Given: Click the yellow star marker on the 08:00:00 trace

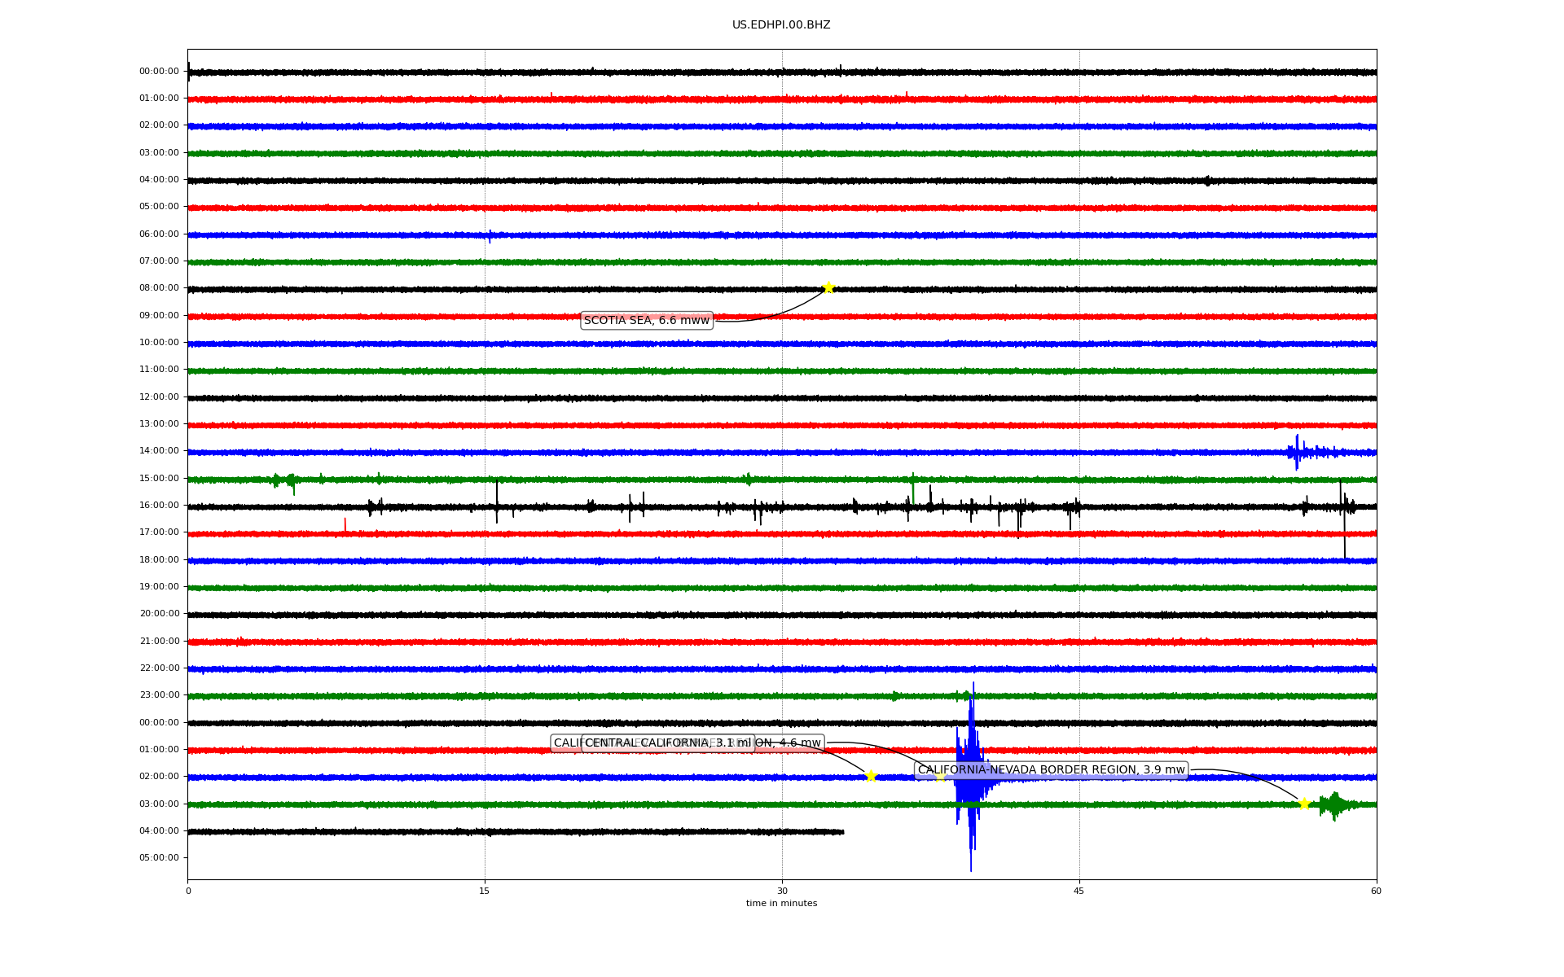Looking at the screenshot, I should (828, 287).
